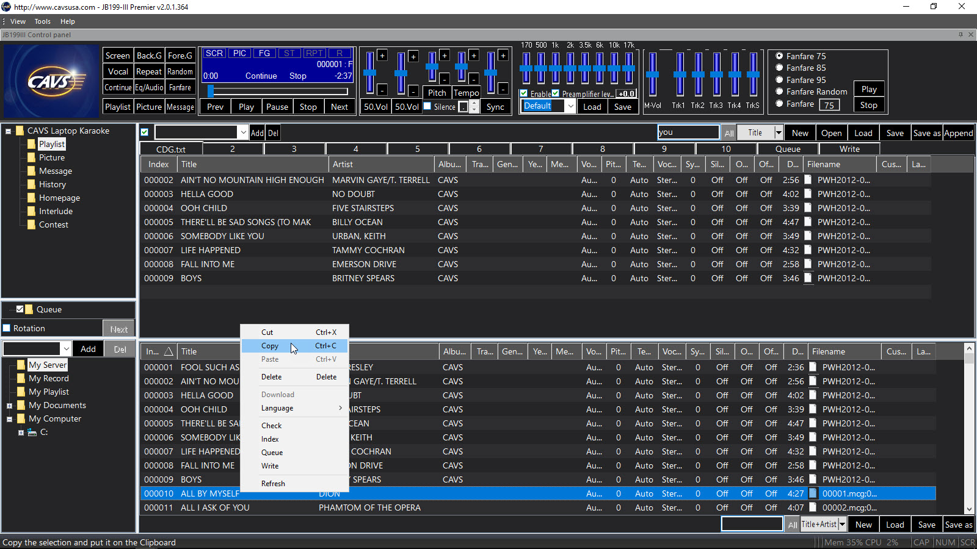Open the playlist name combo box
The height and width of the screenshot is (549, 977).
click(x=243, y=132)
